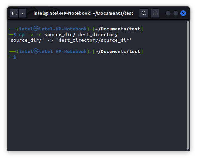Click the window title intel@intel-HP-Notebook
197x159 pixels.
(x=83, y=13)
